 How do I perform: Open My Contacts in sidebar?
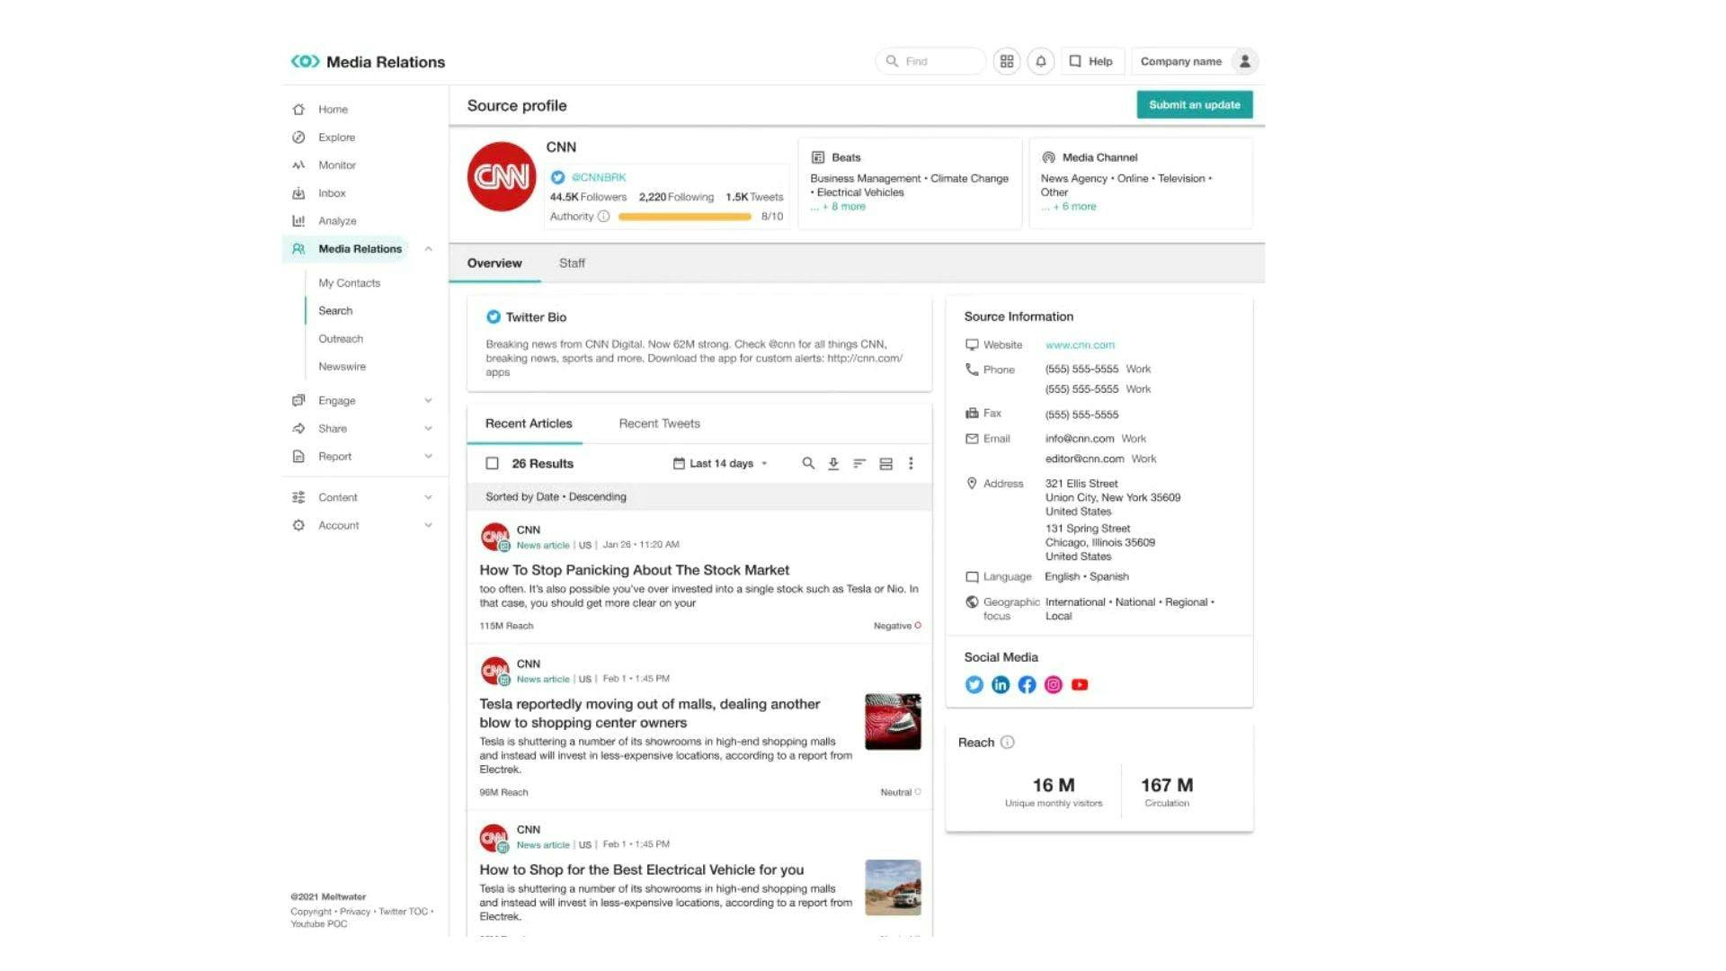pyautogui.click(x=349, y=283)
